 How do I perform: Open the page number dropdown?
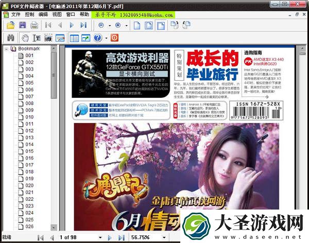click(100, 237)
